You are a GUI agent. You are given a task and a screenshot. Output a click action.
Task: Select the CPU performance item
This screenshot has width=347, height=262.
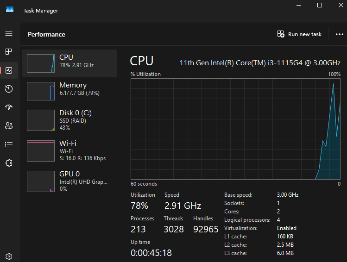pos(69,63)
